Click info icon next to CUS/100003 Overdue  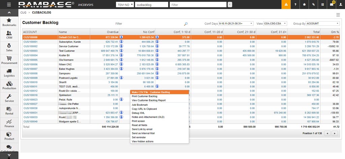pos(121,51)
